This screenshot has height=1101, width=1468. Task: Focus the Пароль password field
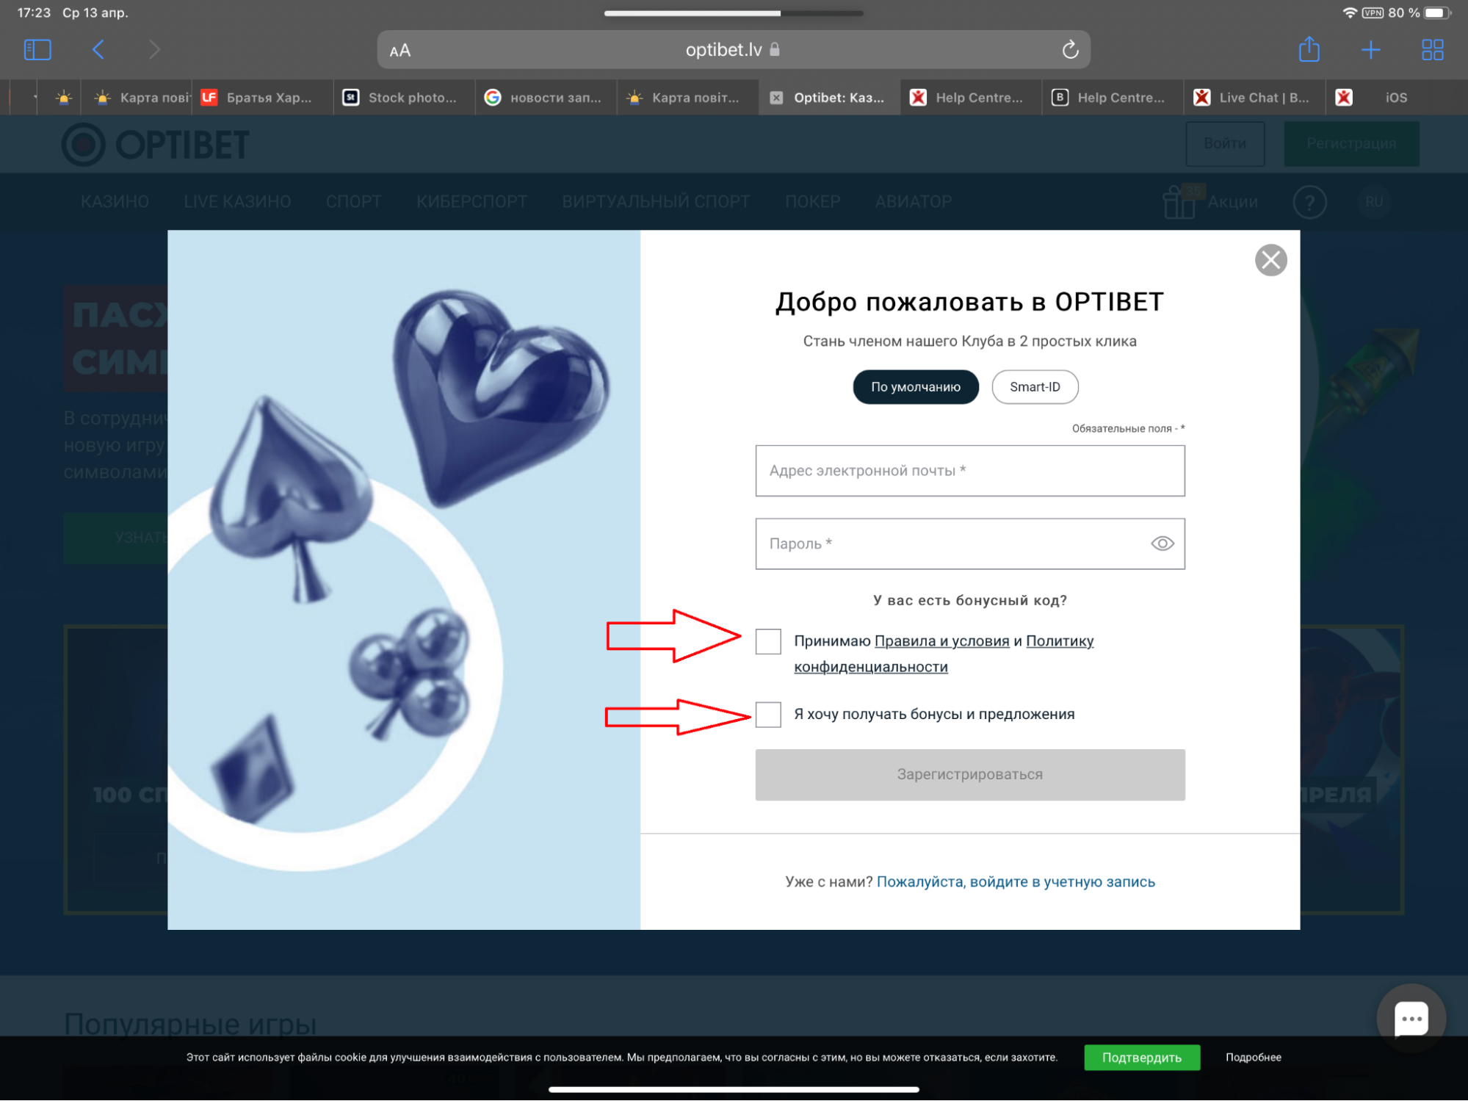[969, 544]
